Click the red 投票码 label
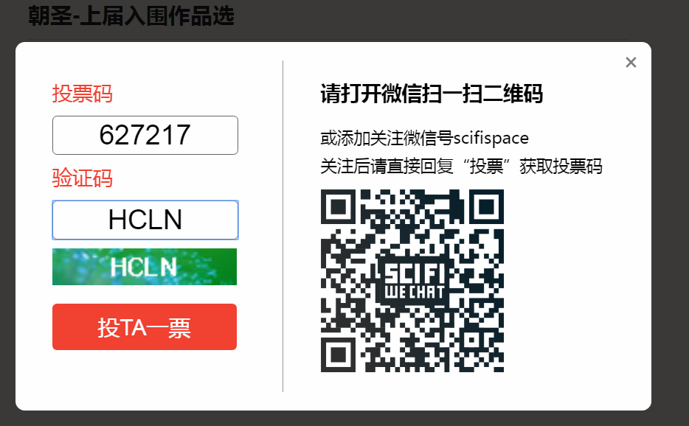689x426 pixels. click(x=83, y=94)
